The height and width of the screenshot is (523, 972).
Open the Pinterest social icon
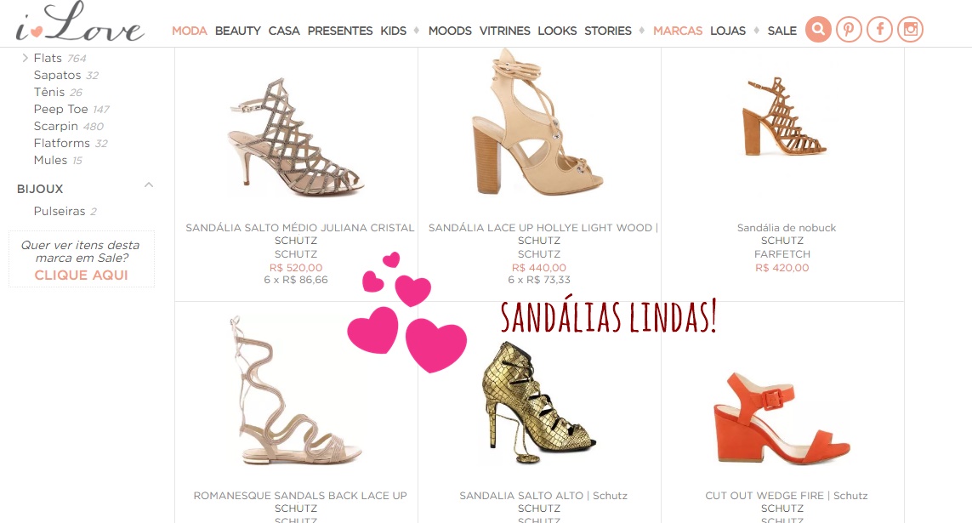coord(849,29)
